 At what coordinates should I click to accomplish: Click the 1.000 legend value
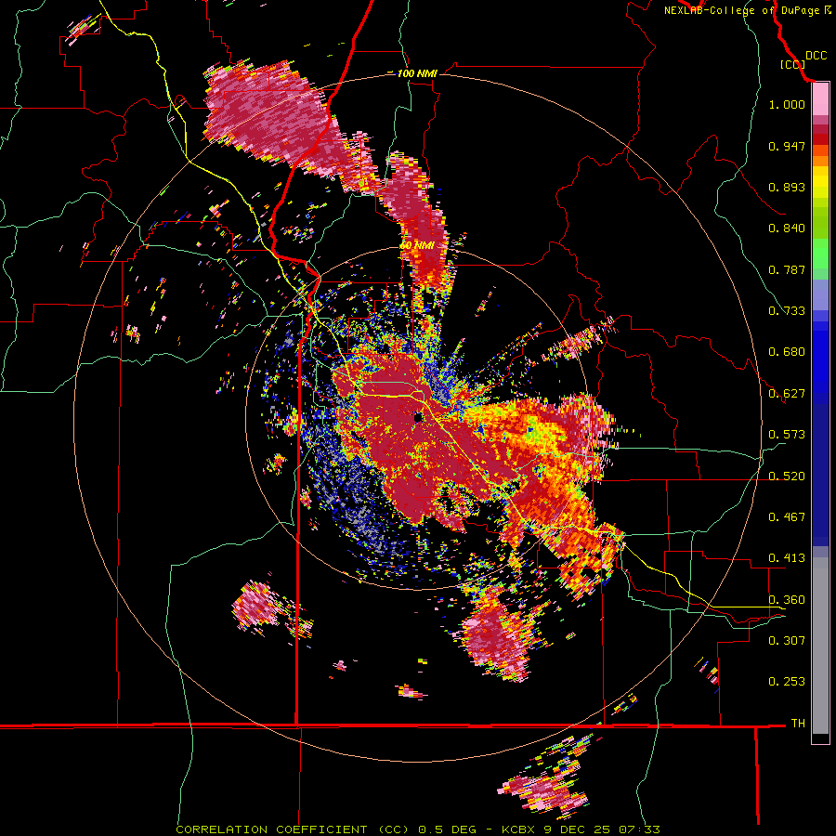pyautogui.click(x=787, y=104)
